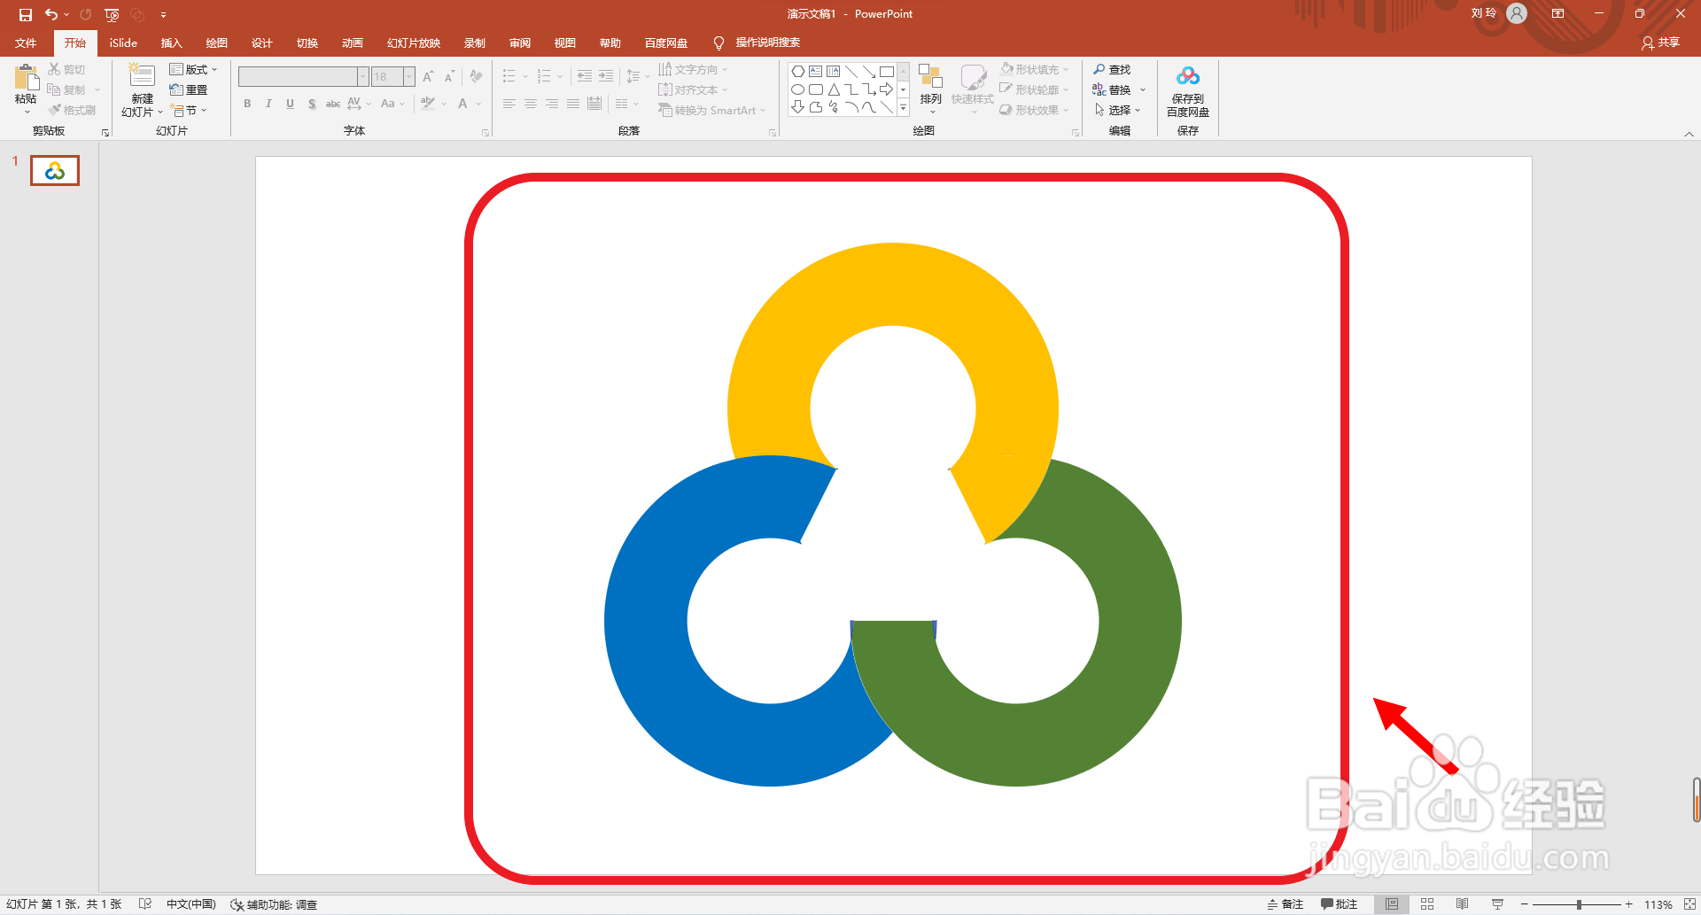
Task: Expand the shapes gallery more button
Action: [903, 108]
